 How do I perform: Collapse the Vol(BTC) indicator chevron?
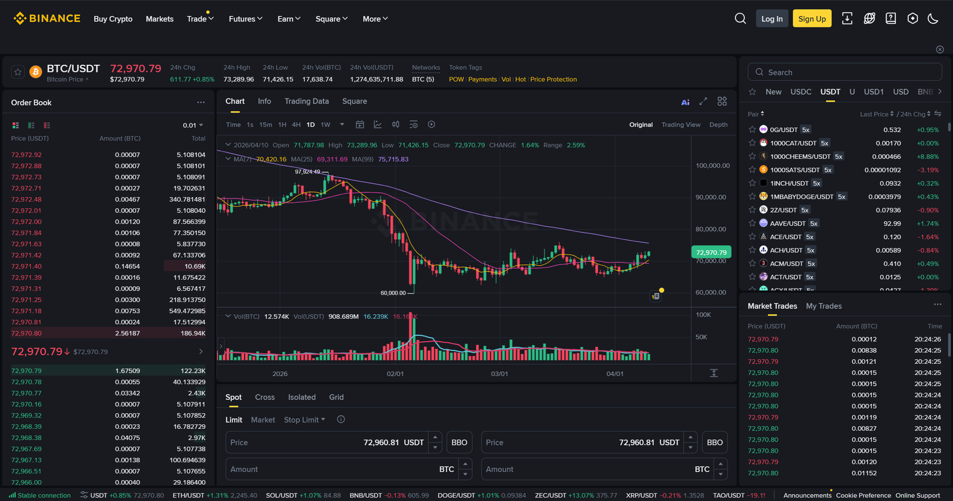tap(228, 317)
